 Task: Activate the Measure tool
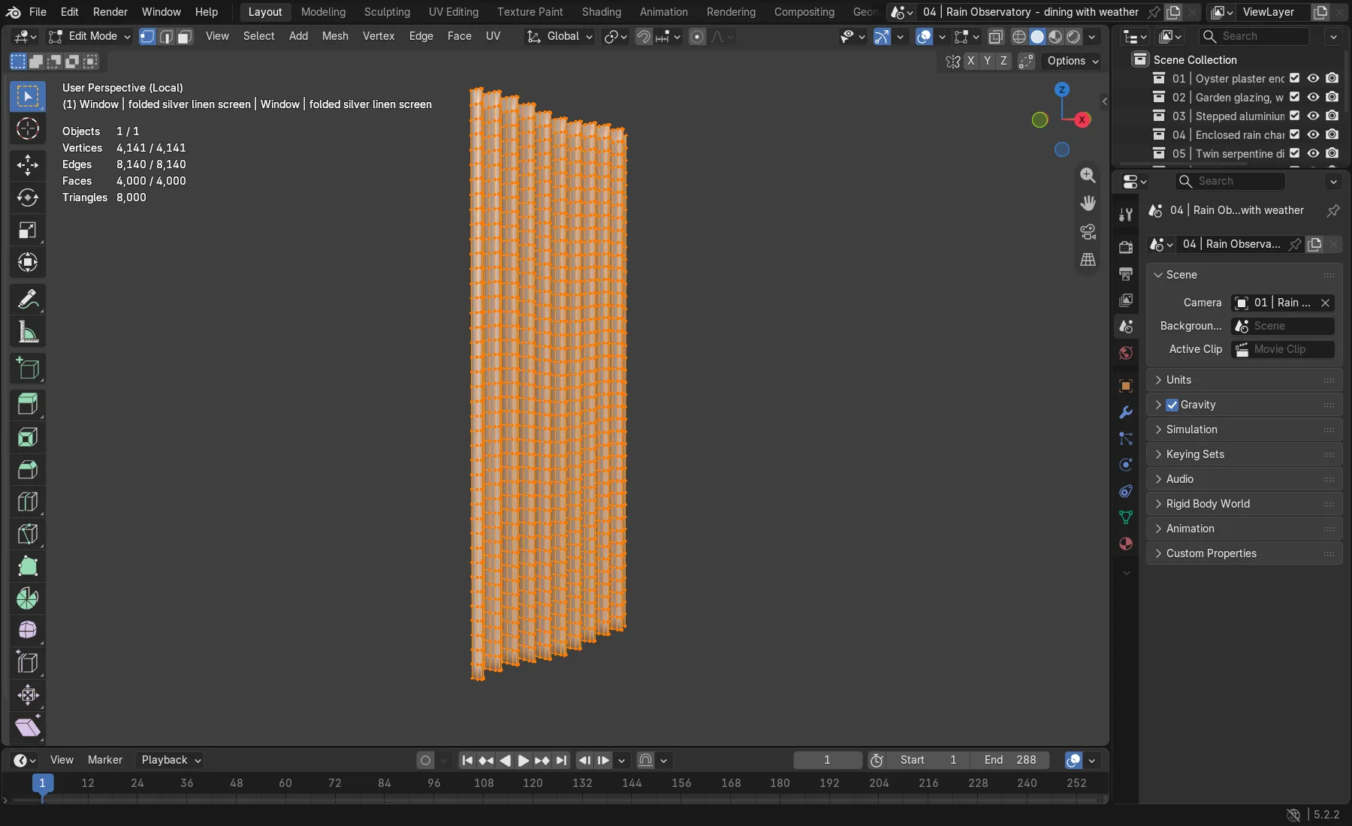point(28,331)
